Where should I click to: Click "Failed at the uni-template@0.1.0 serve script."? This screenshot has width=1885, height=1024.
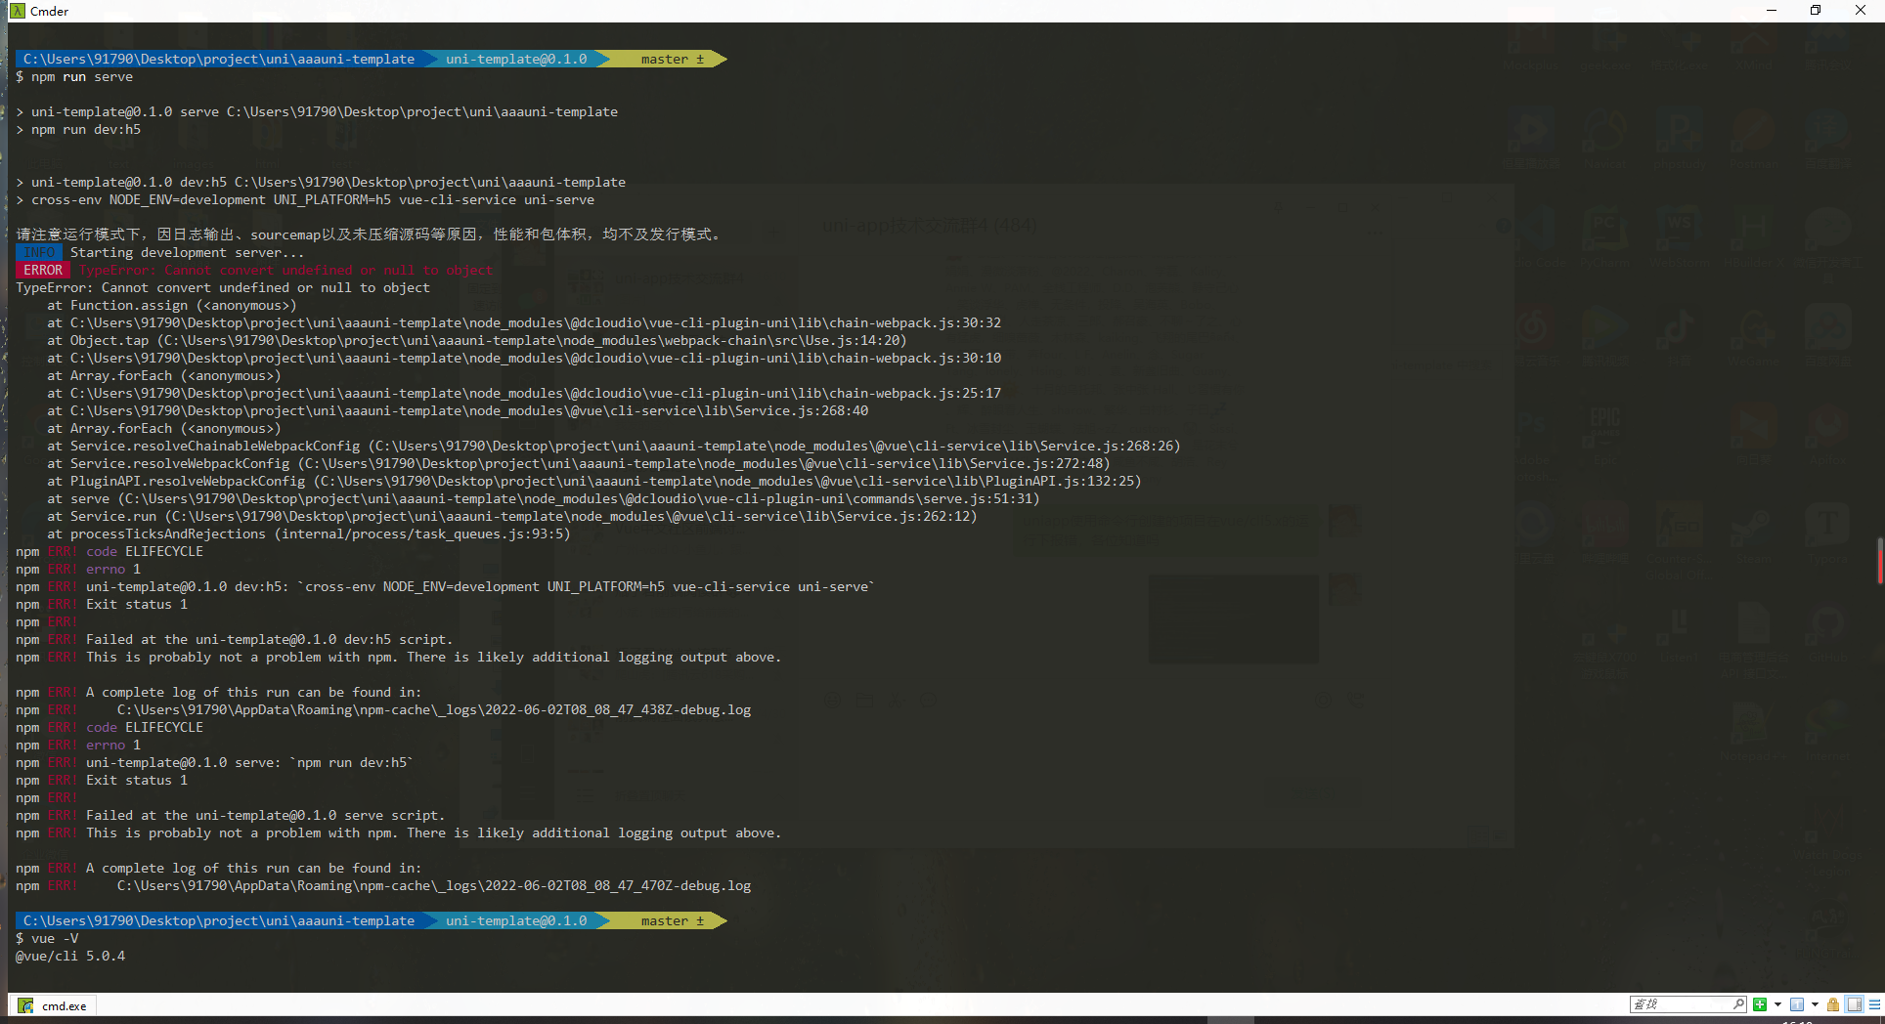(265, 816)
